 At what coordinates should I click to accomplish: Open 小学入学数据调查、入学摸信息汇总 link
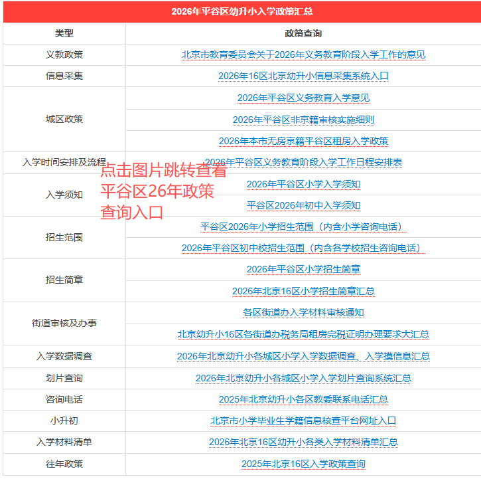[x=303, y=357]
